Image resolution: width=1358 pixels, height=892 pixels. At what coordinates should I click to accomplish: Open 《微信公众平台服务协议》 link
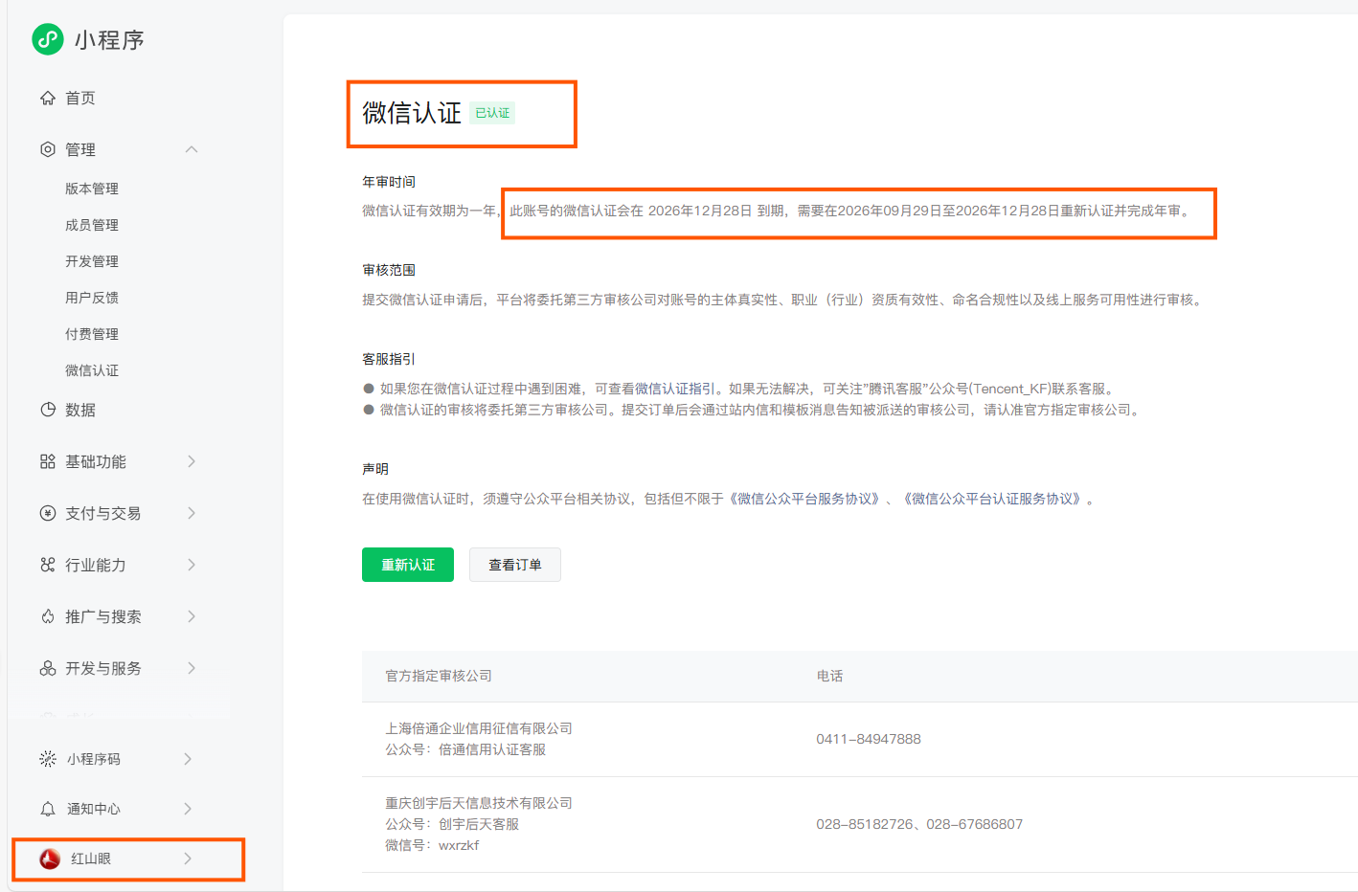click(805, 499)
